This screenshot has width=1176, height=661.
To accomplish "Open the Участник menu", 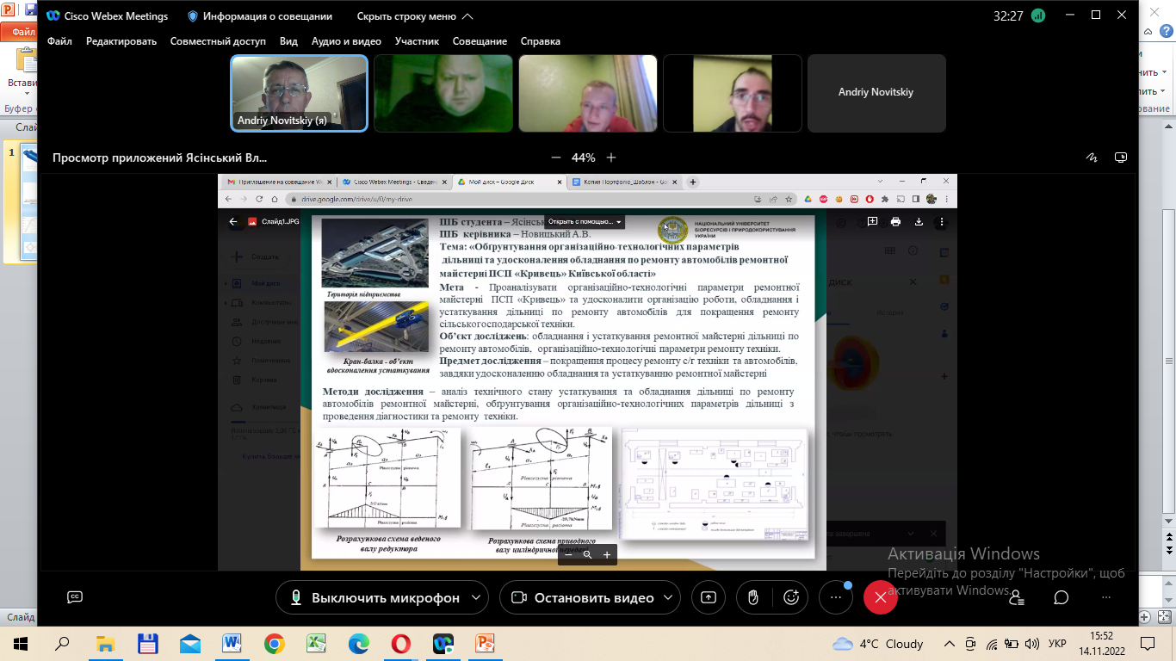I will click(x=417, y=40).
